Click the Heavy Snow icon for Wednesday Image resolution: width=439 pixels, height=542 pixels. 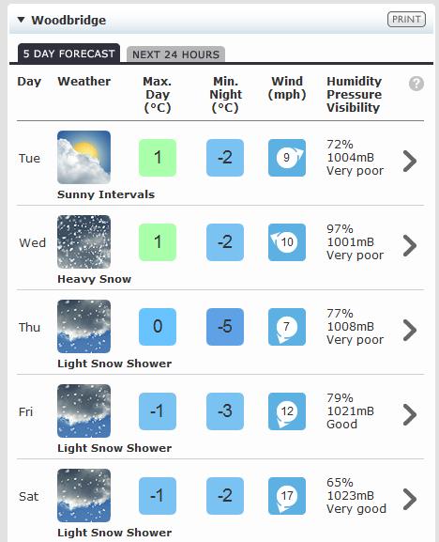coord(83,242)
